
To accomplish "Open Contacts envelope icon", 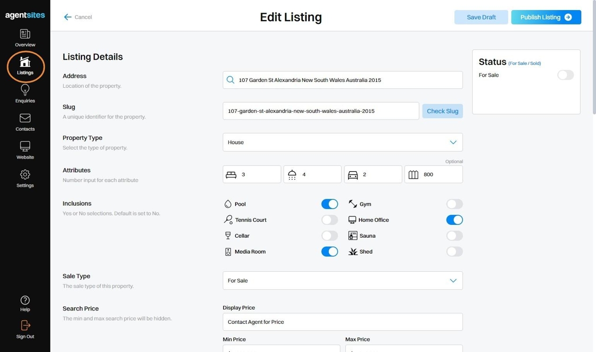I will coord(25,119).
